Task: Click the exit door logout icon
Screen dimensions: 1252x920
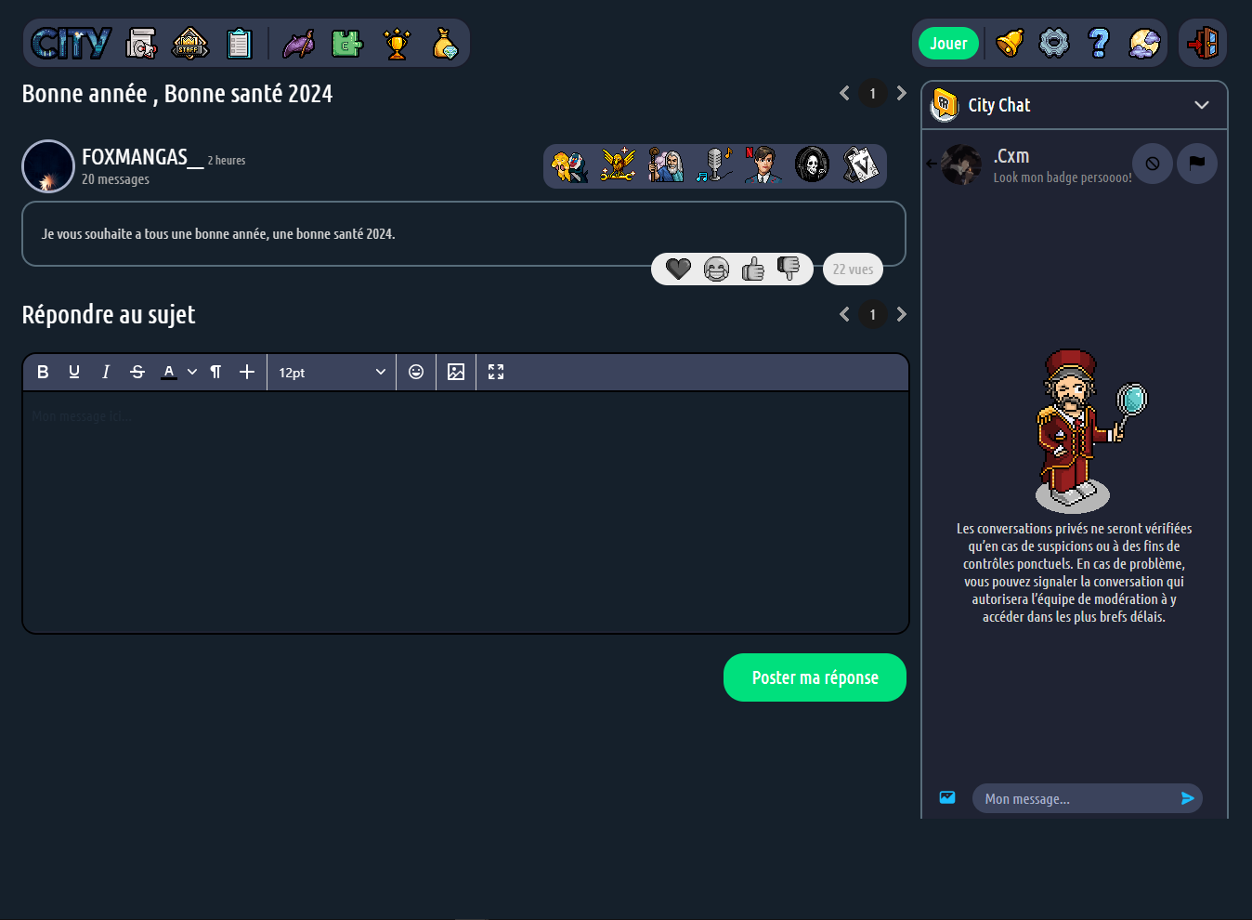Action: pyautogui.click(x=1203, y=43)
